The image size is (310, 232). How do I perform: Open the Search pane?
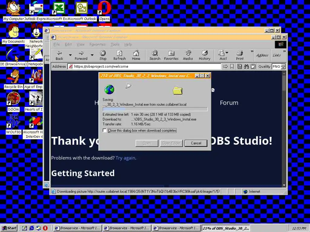point(155,55)
